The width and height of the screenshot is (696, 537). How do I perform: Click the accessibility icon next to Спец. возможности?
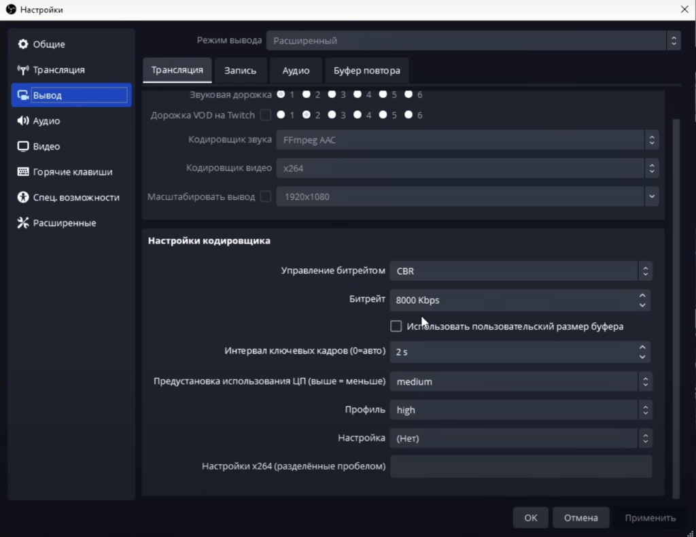point(22,197)
